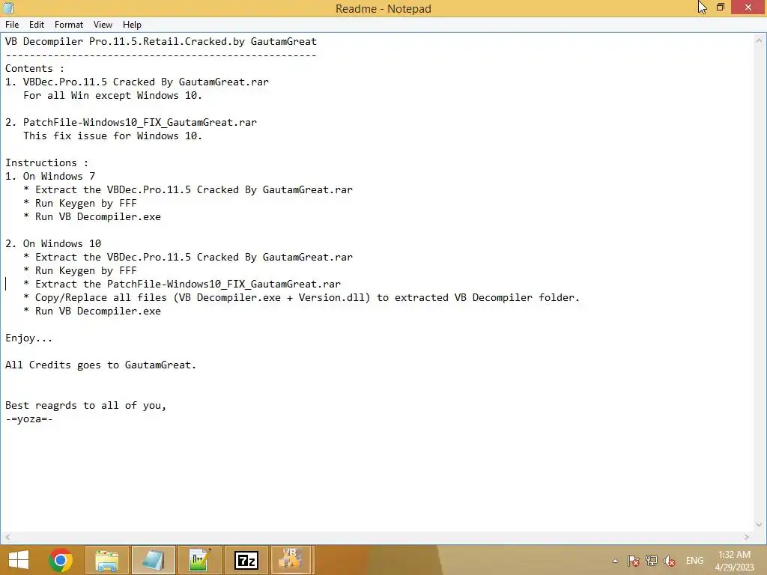The width and height of the screenshot is (767, 575).
Task: Click the horizontal scrollbar left arrow
Action: [7, 537]
